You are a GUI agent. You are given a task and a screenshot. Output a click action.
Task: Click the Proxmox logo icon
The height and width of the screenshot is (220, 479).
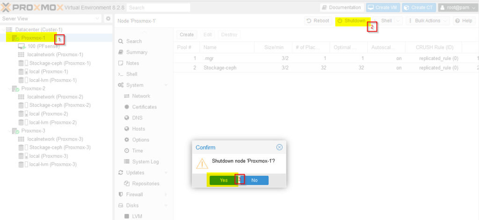click(x=6, y=7)
